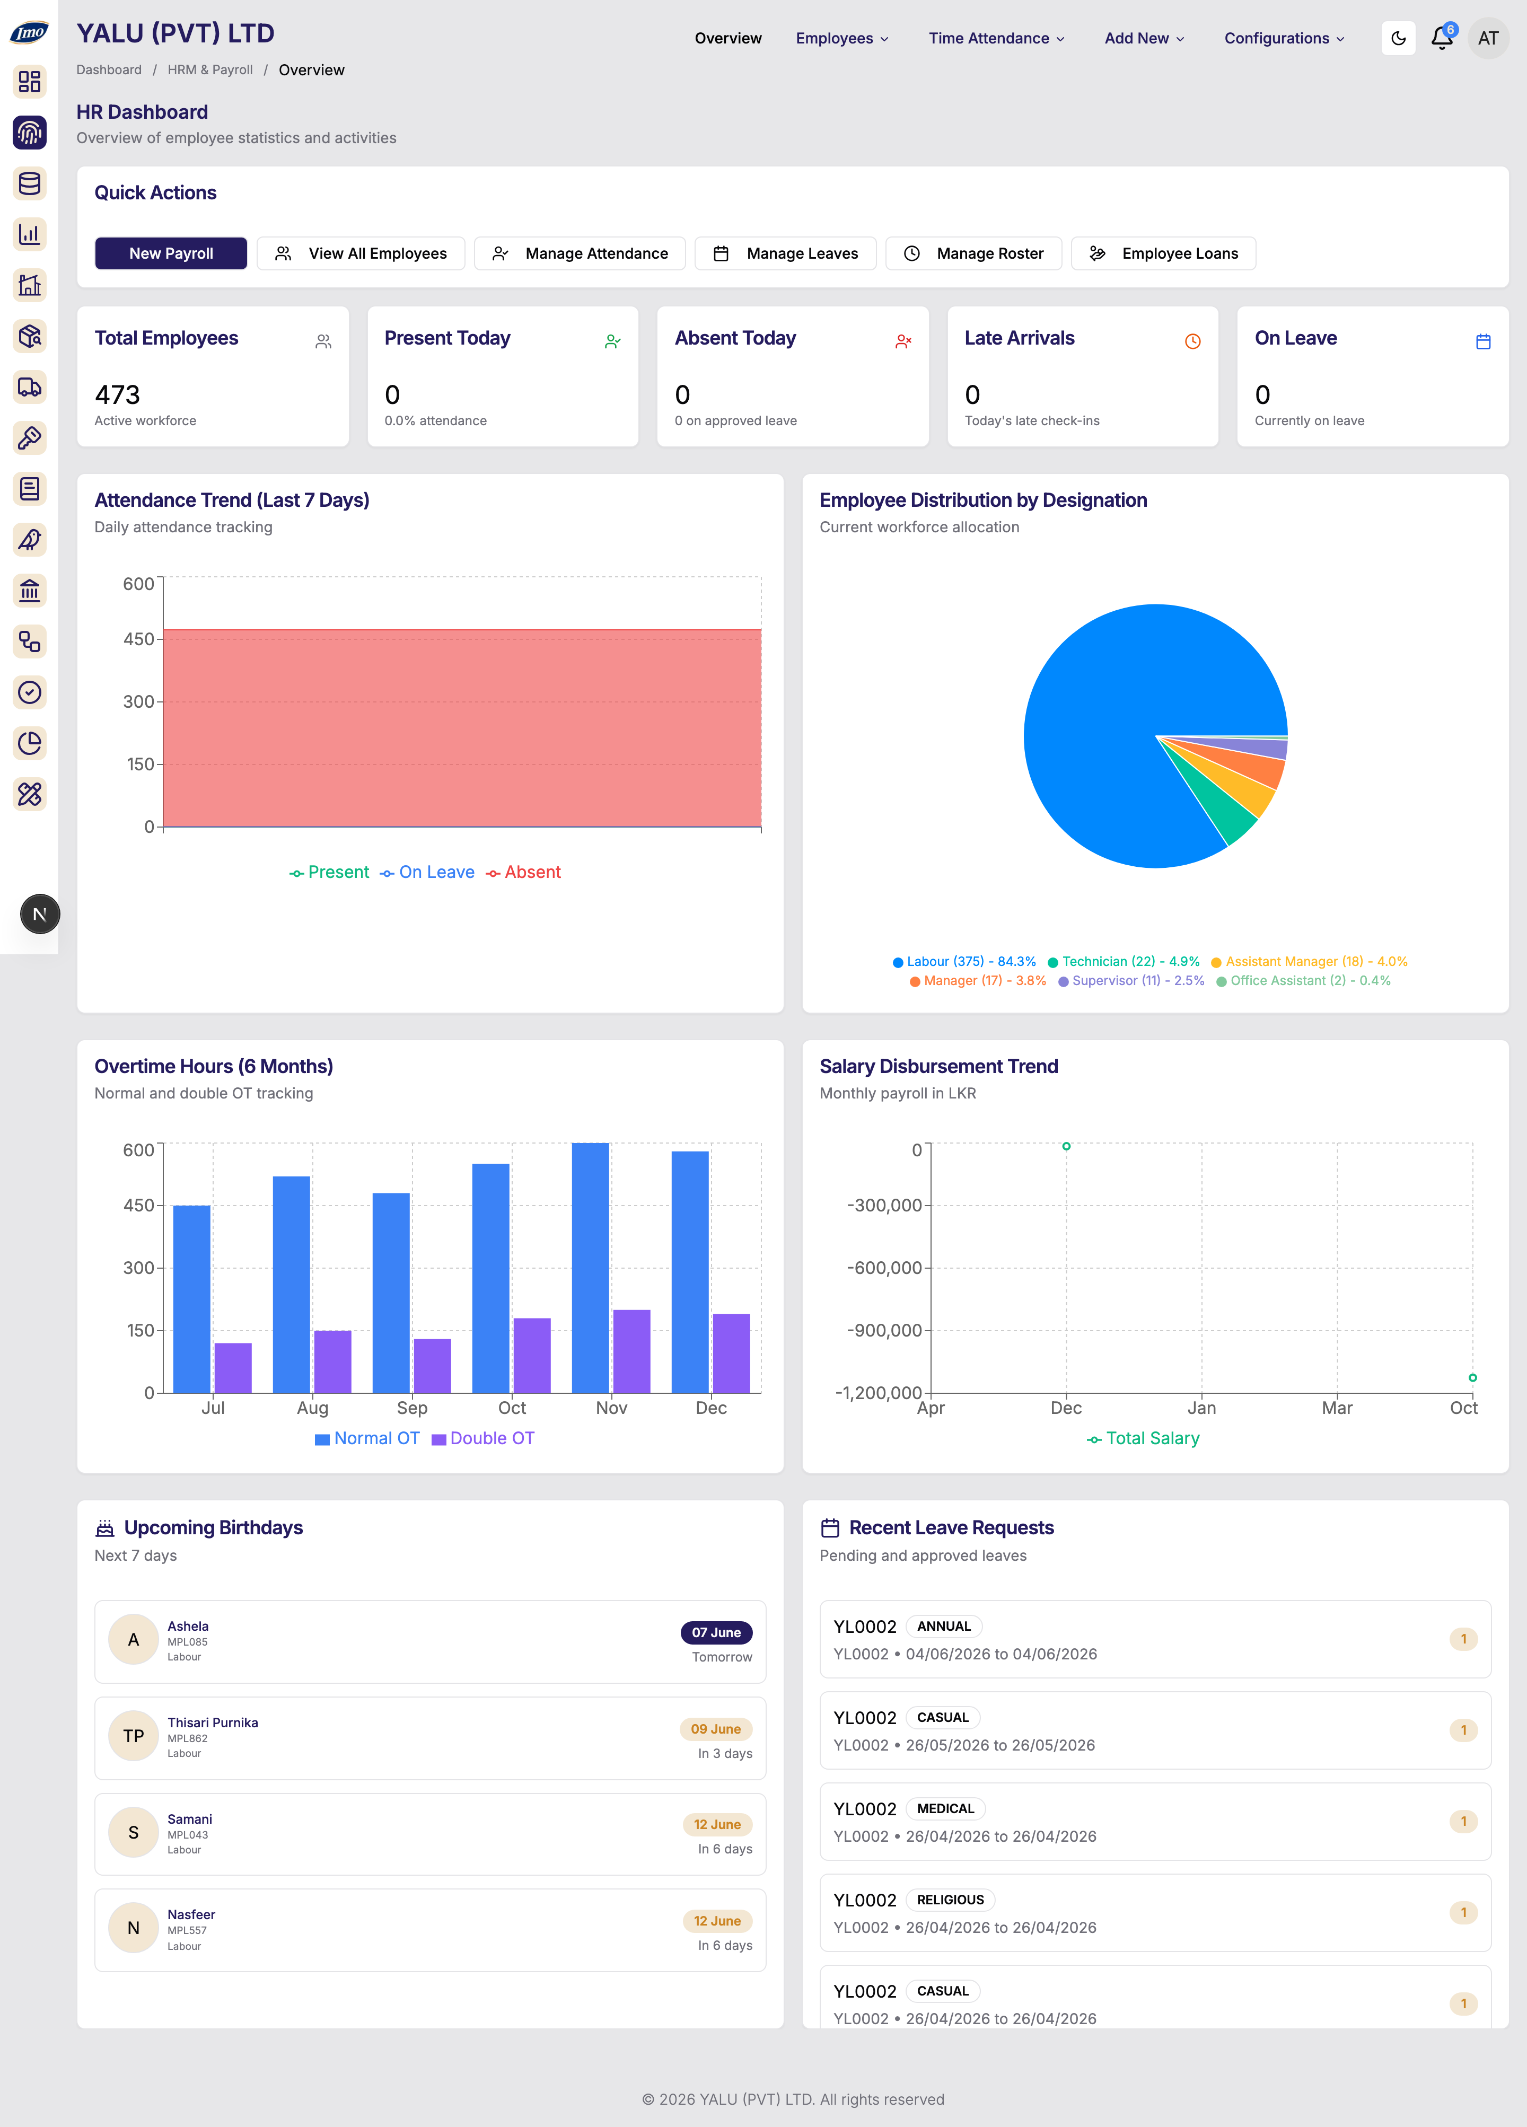This screenshot has width=1527, height=2127.
Task: Open Thisari Purnika birthday card
Action: (431, 1738)
